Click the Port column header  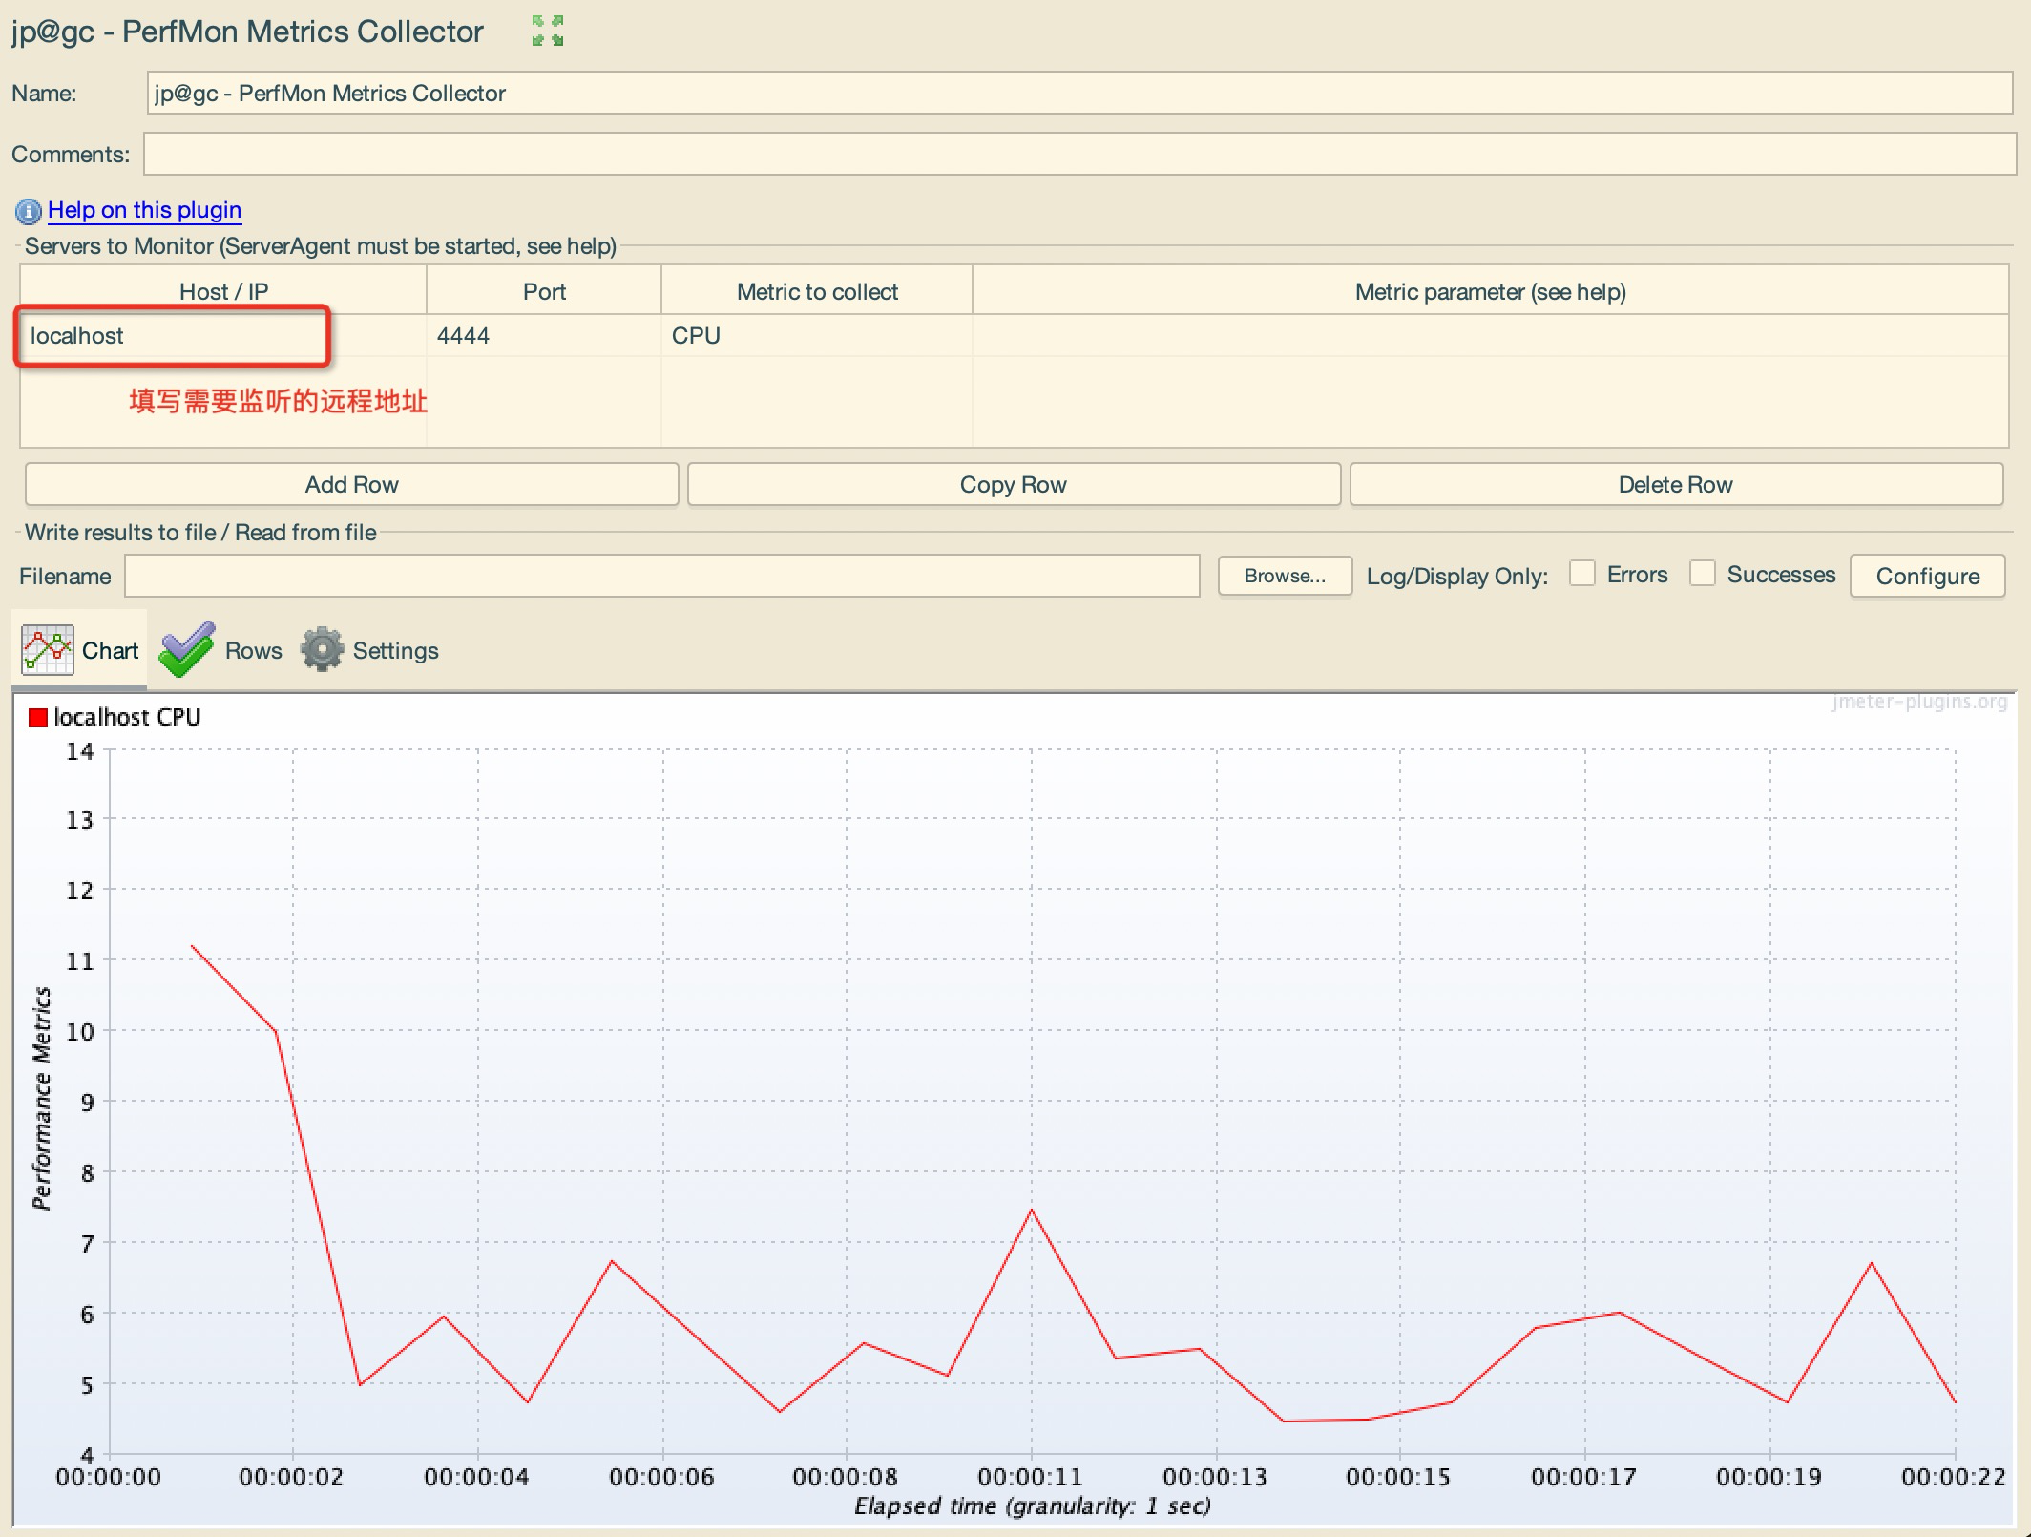[x=544, y=291]
